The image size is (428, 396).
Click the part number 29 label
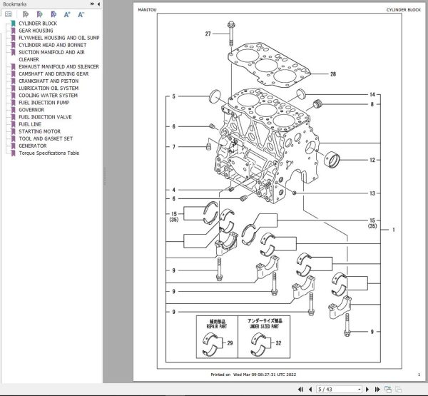click(x=230, y=343)
